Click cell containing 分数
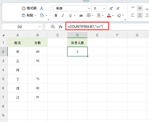This screenshot has height=122, width=149. click(38, 43)
